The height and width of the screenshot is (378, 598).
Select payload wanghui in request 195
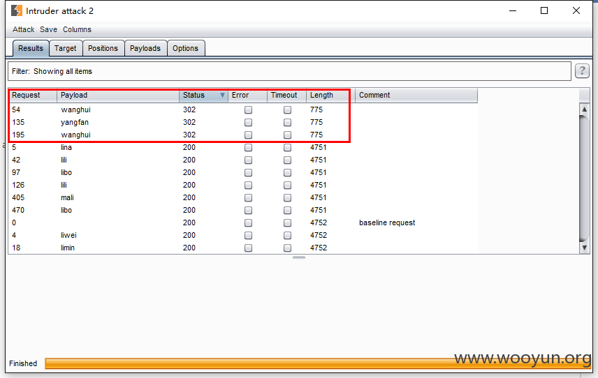76,135
